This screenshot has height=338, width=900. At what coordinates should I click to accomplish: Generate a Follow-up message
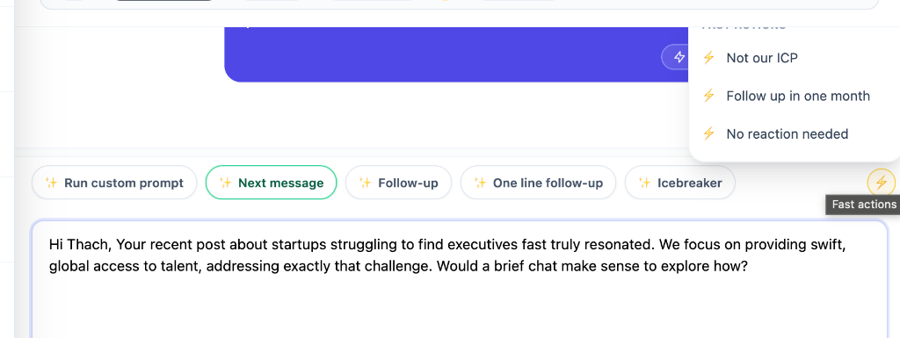point(398,183)
